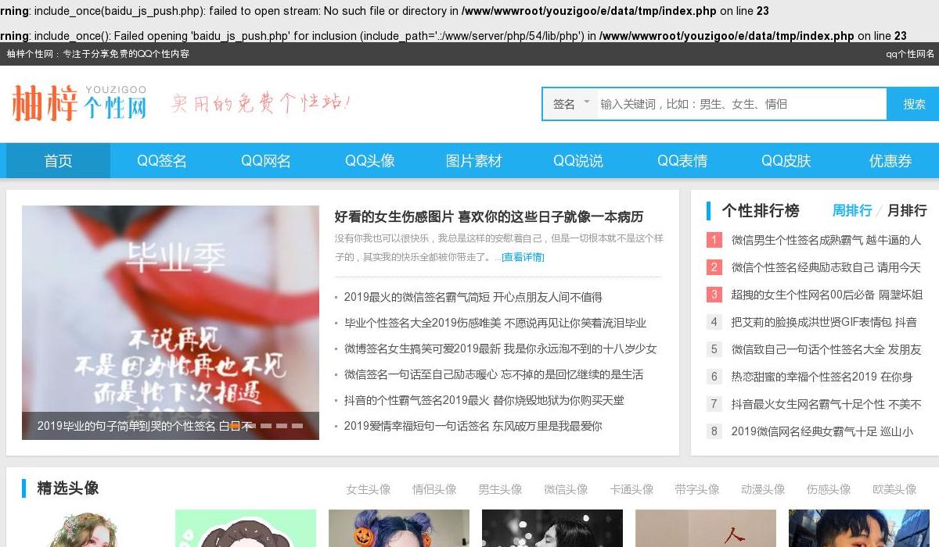This screenshot has height=547, width=939.
Task: Select the 伤感头像 category
Action: click(x=829, y=489)
